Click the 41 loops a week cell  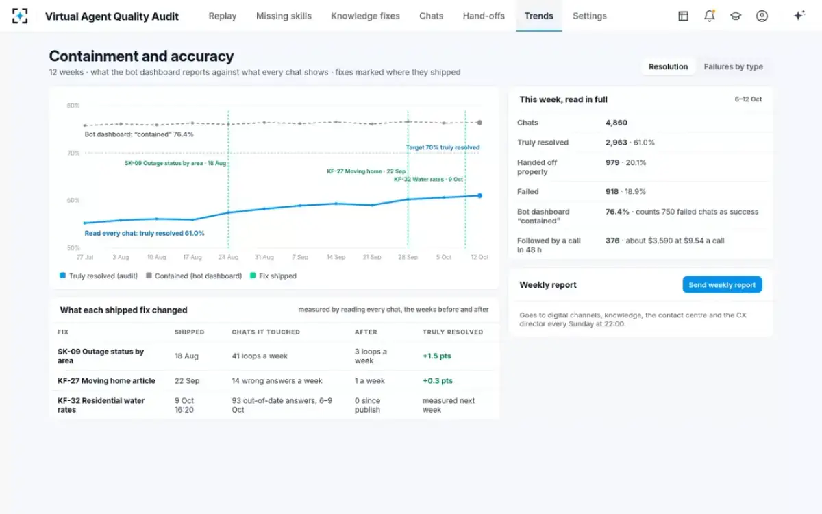tap(260, 356)
